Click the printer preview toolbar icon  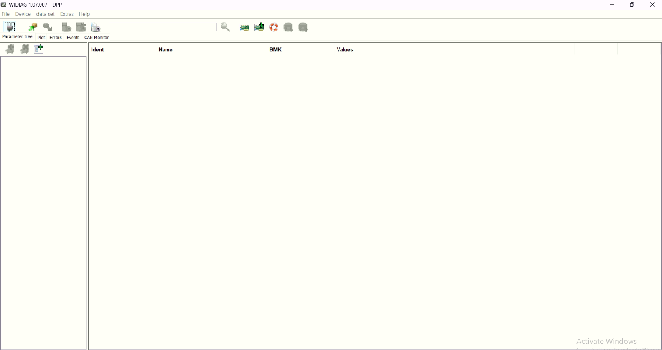tap(96, 27)
